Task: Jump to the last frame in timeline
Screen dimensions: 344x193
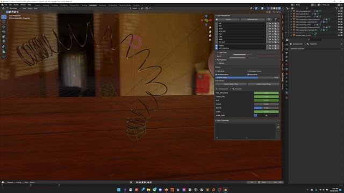Action: tap(150, 182)
